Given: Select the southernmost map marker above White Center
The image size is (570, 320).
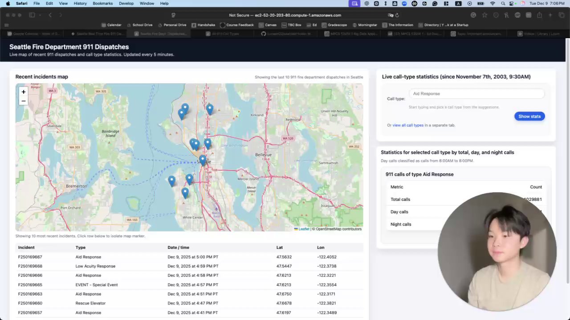Looking at the screenshot, I should click(185, 192).
